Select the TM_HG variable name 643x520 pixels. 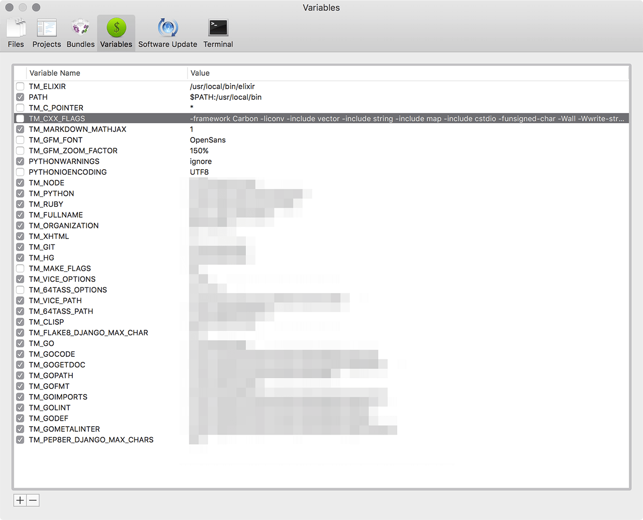pos(41,257)
